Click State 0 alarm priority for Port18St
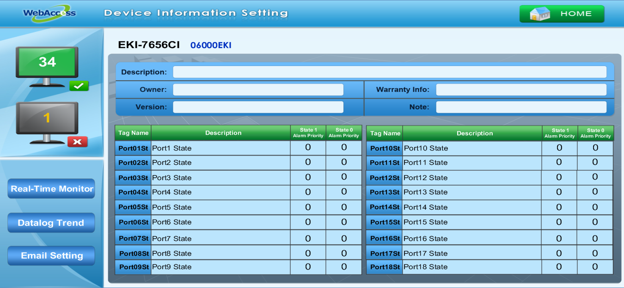Screen dimensions: 624x288 coord(595,267)
